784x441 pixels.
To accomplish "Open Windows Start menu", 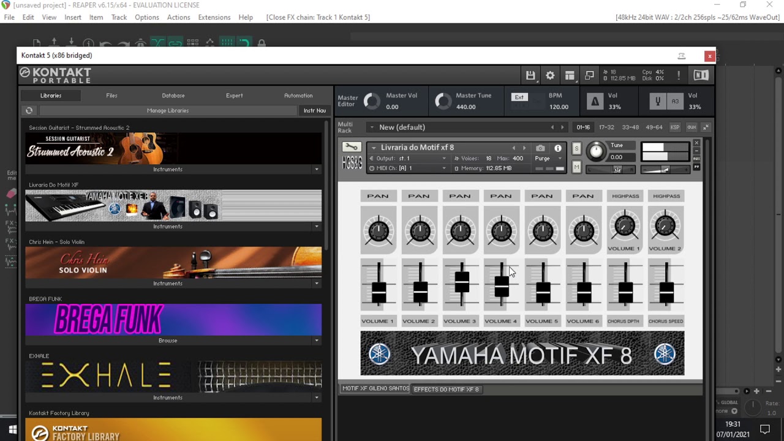I will tap(12, 429).
